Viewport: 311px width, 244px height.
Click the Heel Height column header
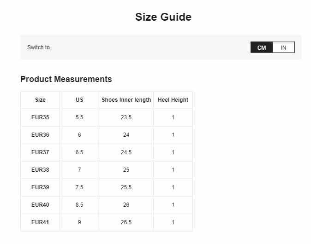[173, 100]
